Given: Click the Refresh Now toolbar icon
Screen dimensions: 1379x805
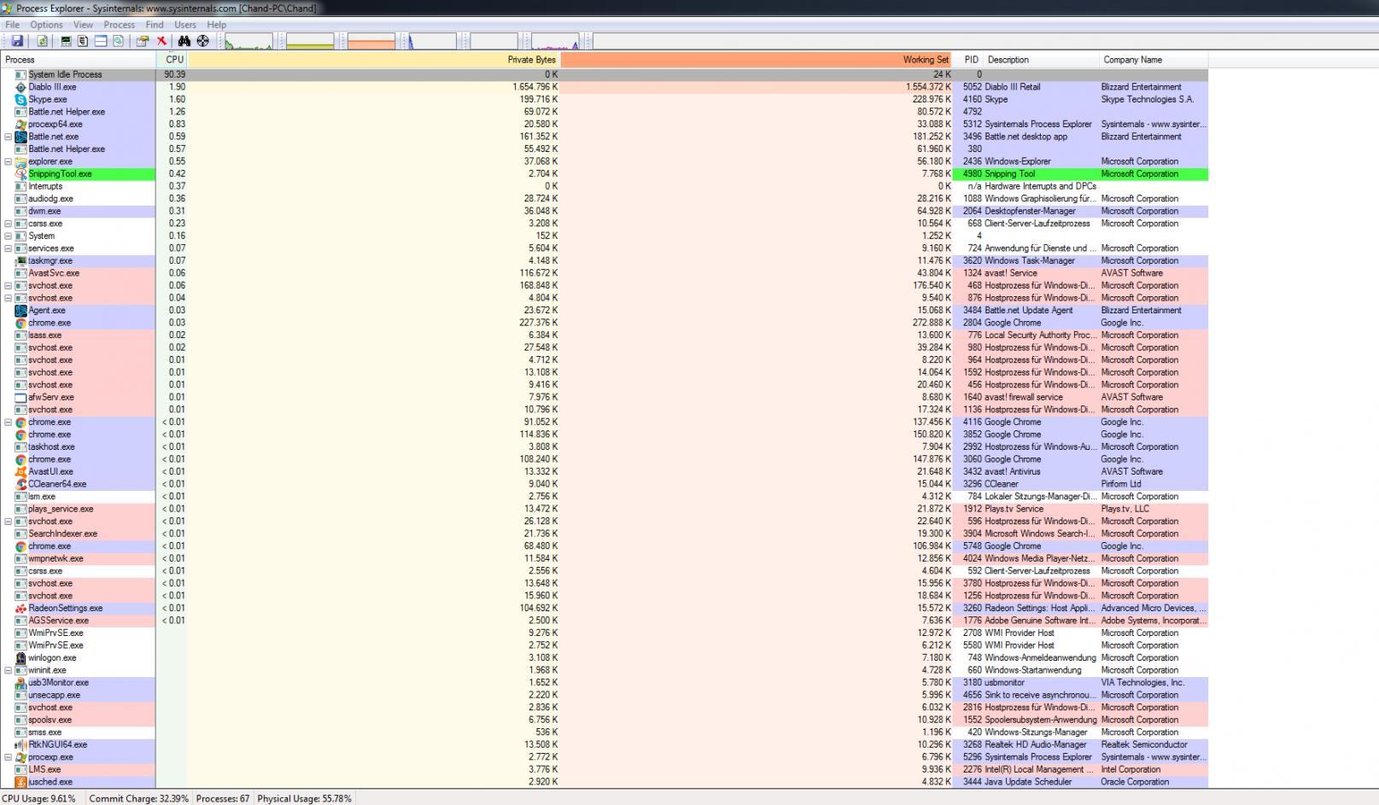Looking at the screenshot, I should tap(42, 41).
